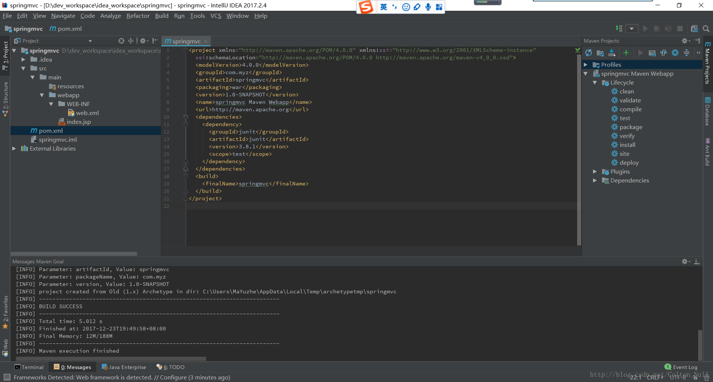
Task: Click the Make Project build icon
Action: tap(619, 29)
